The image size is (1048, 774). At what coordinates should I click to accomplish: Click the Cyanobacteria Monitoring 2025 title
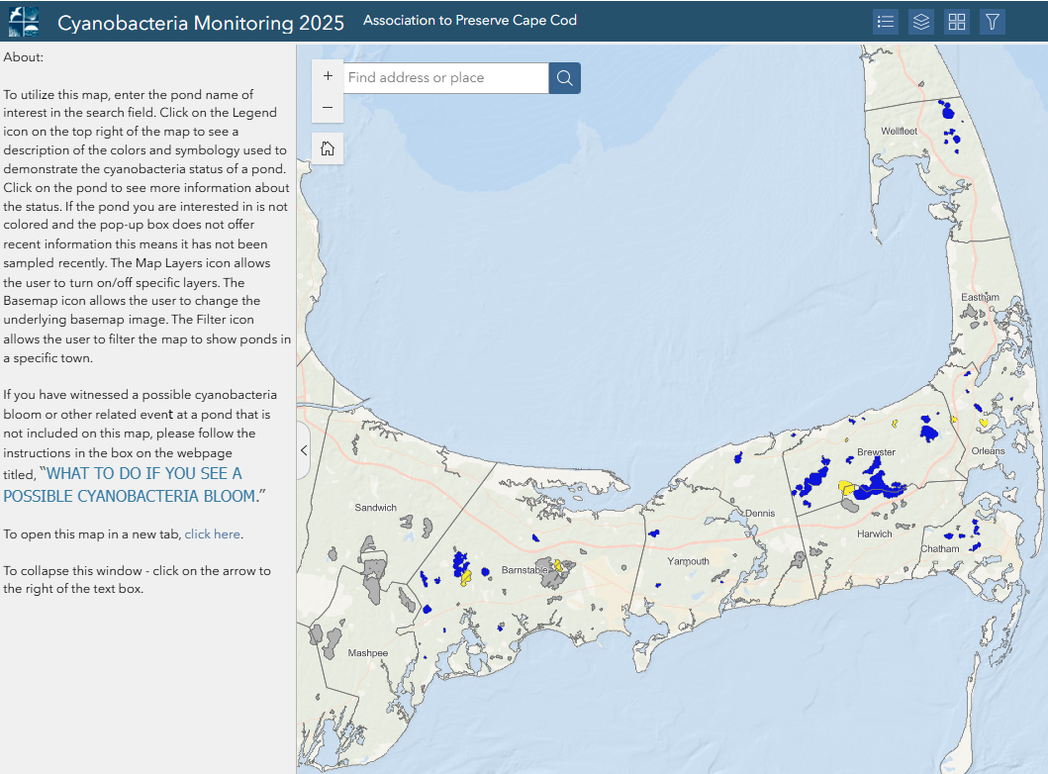click(201, 23)
